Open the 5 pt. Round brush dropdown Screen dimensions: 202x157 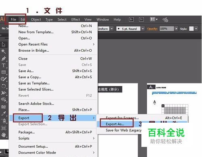[143, 29]
